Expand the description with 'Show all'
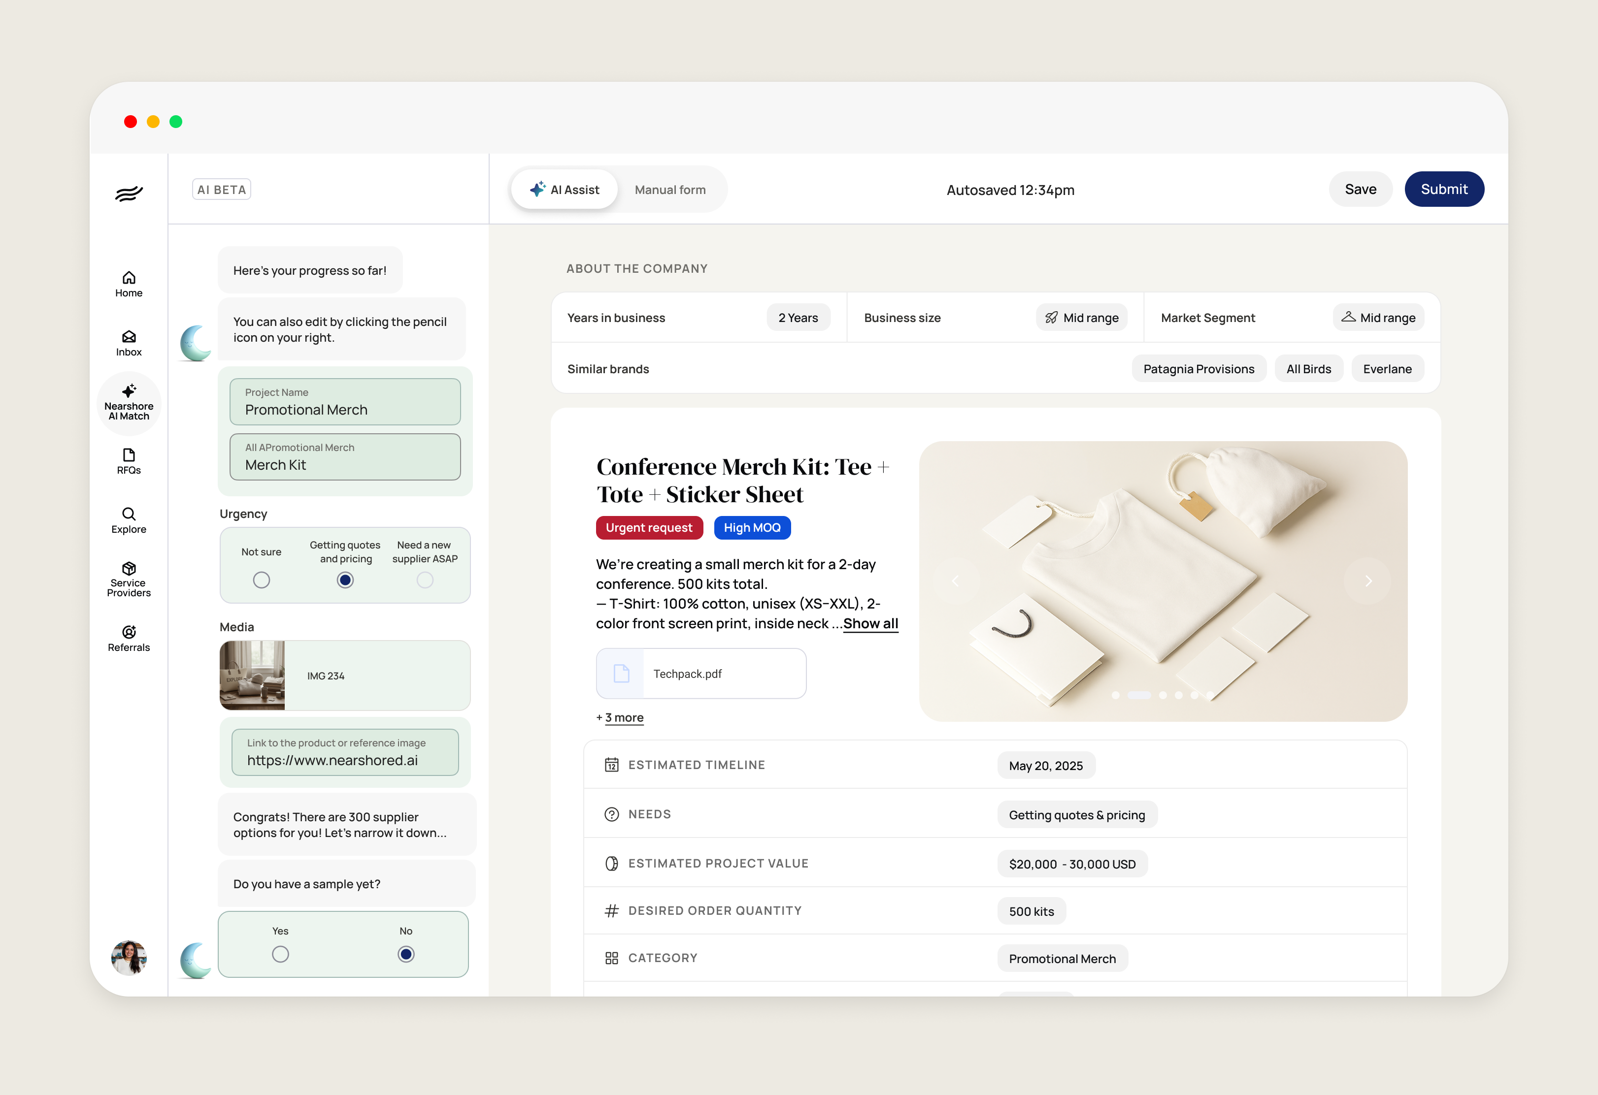The height and width of the screenshot is (1095, 1598). 870,623
